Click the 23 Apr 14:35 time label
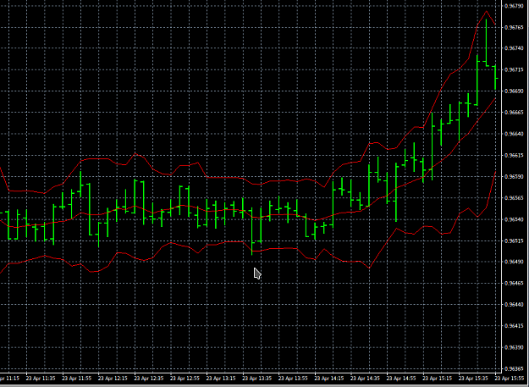This screenshot has width=529, height=387. (x=366, y=379)
